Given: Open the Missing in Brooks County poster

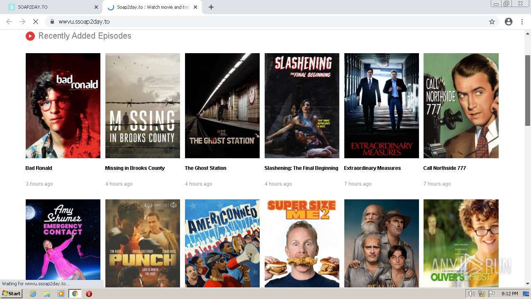Looking at the screenshot, I should (143, 105).
